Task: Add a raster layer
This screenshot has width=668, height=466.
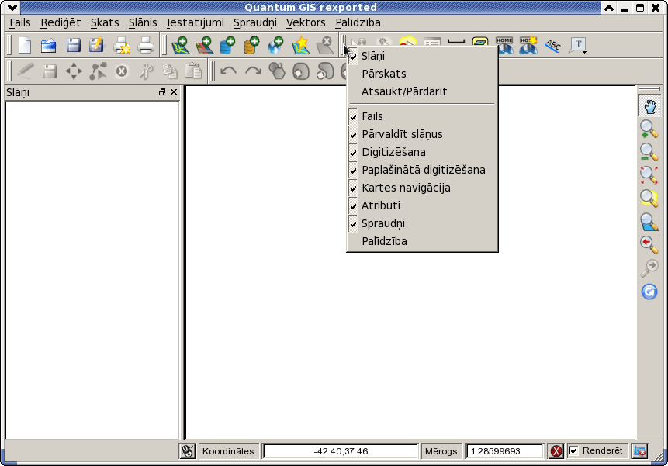Action: (x=205, y=45)
